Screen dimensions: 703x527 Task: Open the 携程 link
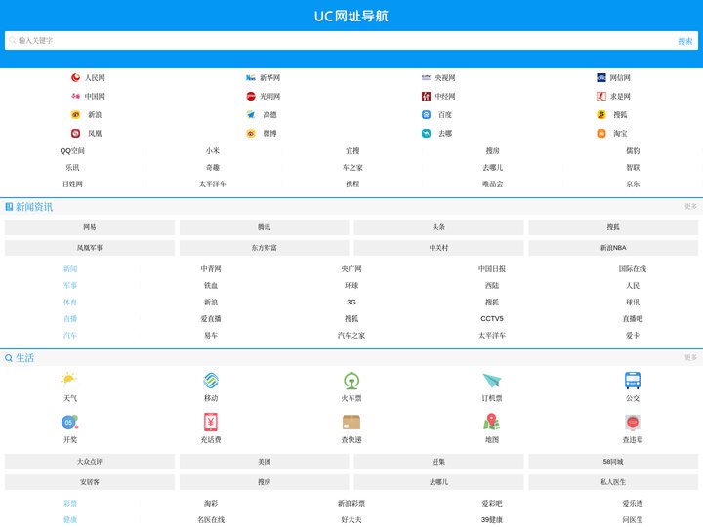[x=352, y=184]
